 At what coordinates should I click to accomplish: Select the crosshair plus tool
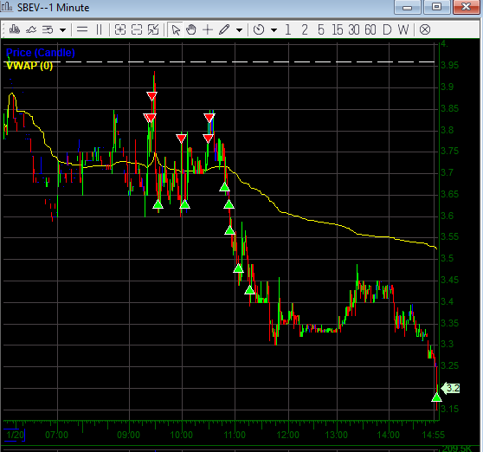pos(208,30)
